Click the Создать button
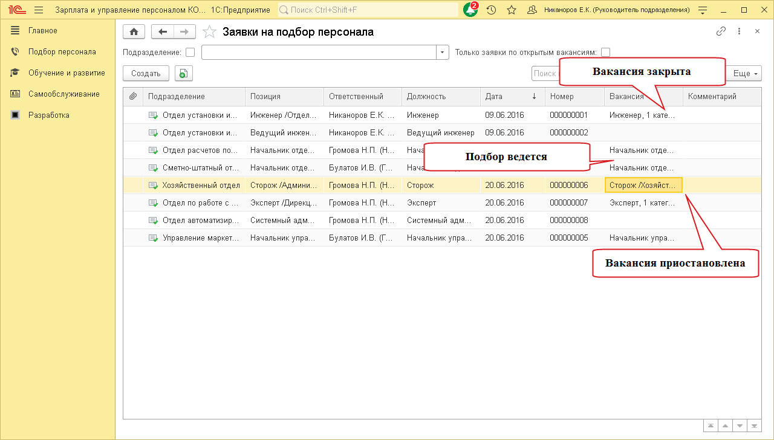The width and height of the screenshot is (774, 440). click(146, 74)
